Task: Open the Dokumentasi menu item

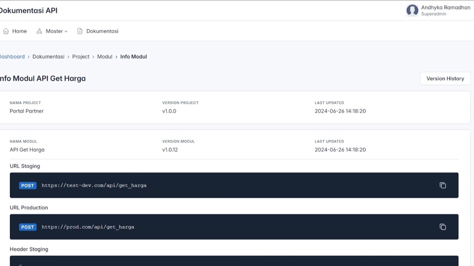Action: [x=102, y=31]
